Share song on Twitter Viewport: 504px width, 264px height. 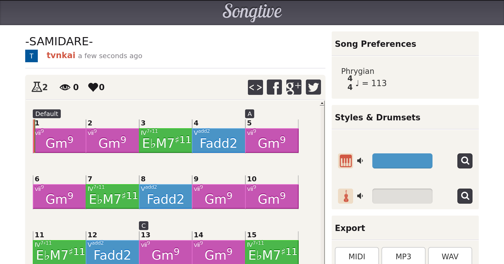click(313, 87)
